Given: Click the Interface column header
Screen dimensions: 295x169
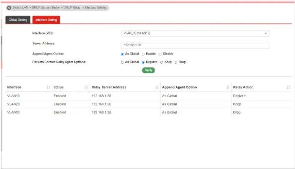Looking at the screenshot, I should (14, 87).
